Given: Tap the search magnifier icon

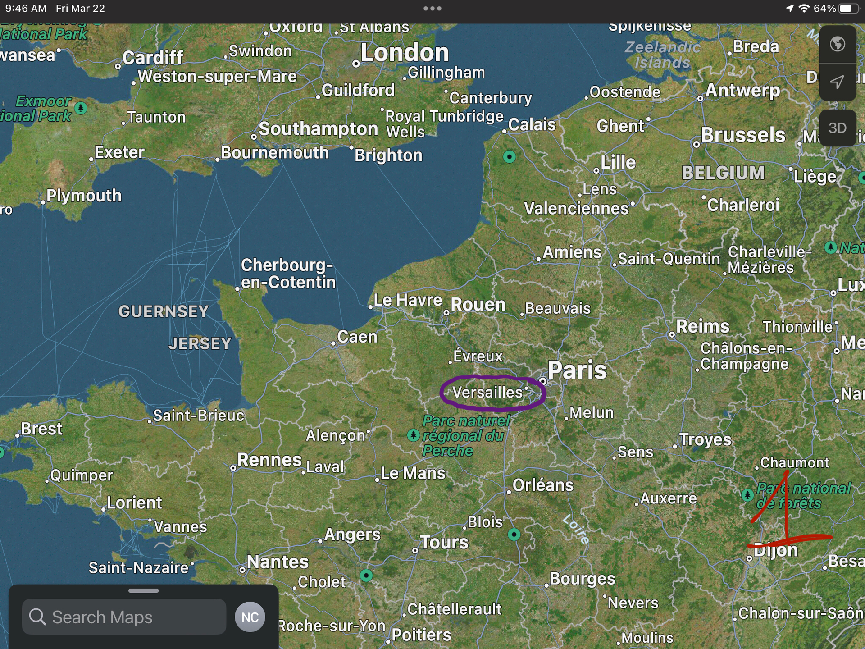Looking at the screenshot, I should [37, 617].
